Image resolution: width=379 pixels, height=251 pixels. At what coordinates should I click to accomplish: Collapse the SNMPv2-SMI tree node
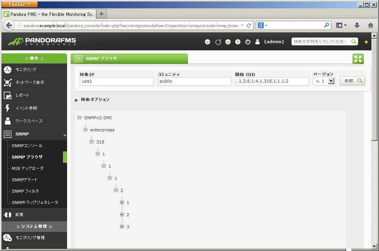coord(79,117)
